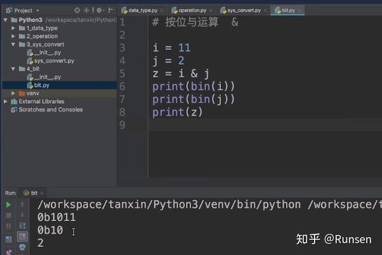Select __init__.py under 4_bit
The height and width of the screenshot is (255, 382).
[47, 77]
